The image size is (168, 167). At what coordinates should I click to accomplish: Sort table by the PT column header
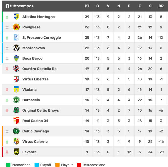[x=87, y=6]
